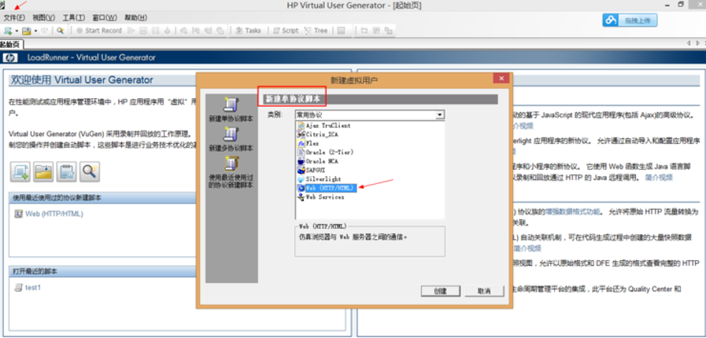706x338 pixels.
Task: Click the Run (play) toolbar icon
Action: click(x=131, y=31)
